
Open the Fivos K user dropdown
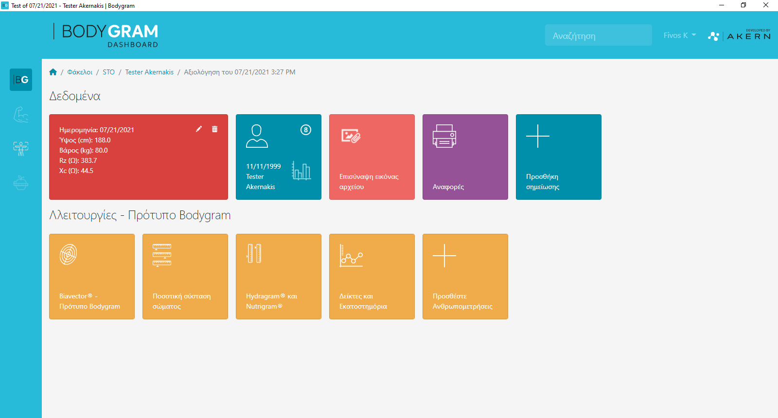(680, 35)
